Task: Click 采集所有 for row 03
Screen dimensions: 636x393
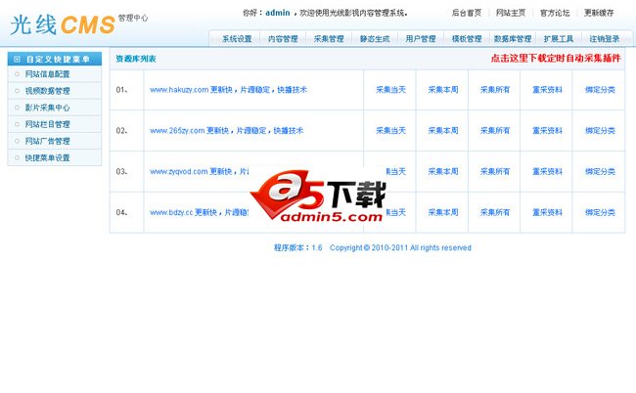Action: coord(495,171)
